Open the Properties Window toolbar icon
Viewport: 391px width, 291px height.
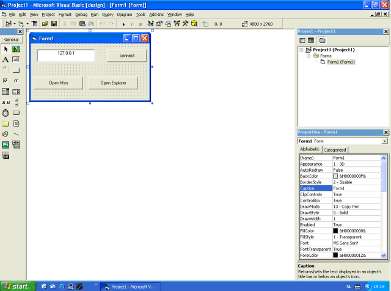(159, 24)
